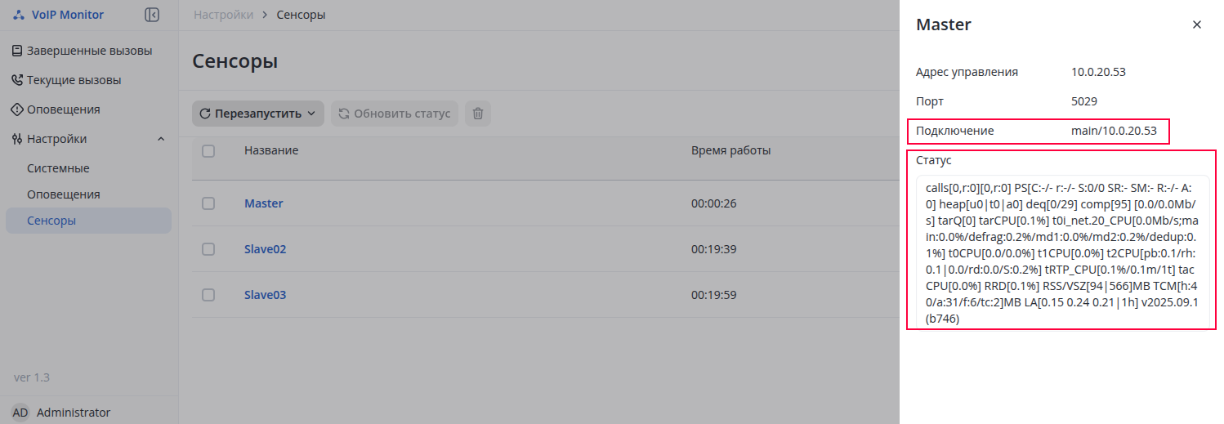Go to Сенсоры in the sidebar
This screenshot has width=1224, height=424.
(51, 221)
